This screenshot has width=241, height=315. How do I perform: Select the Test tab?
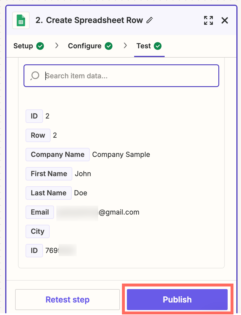coord(144,46)
